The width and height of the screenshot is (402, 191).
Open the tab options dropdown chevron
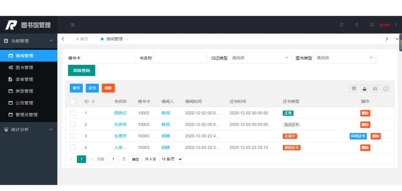pos(397,39)
